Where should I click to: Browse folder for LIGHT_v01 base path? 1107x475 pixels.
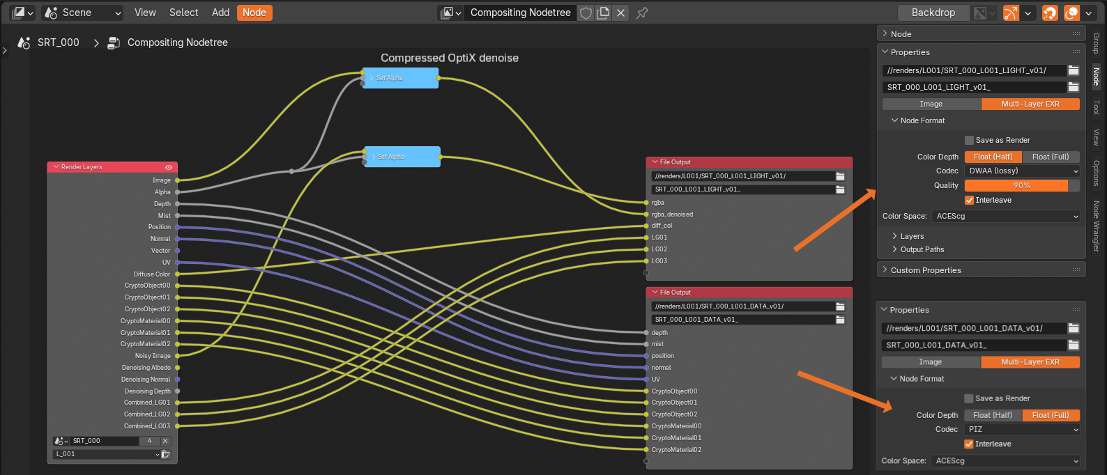pos(1074,70)
